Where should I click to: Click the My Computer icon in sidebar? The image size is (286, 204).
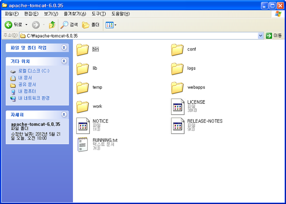pyautogui.click(x=13, y=92)
